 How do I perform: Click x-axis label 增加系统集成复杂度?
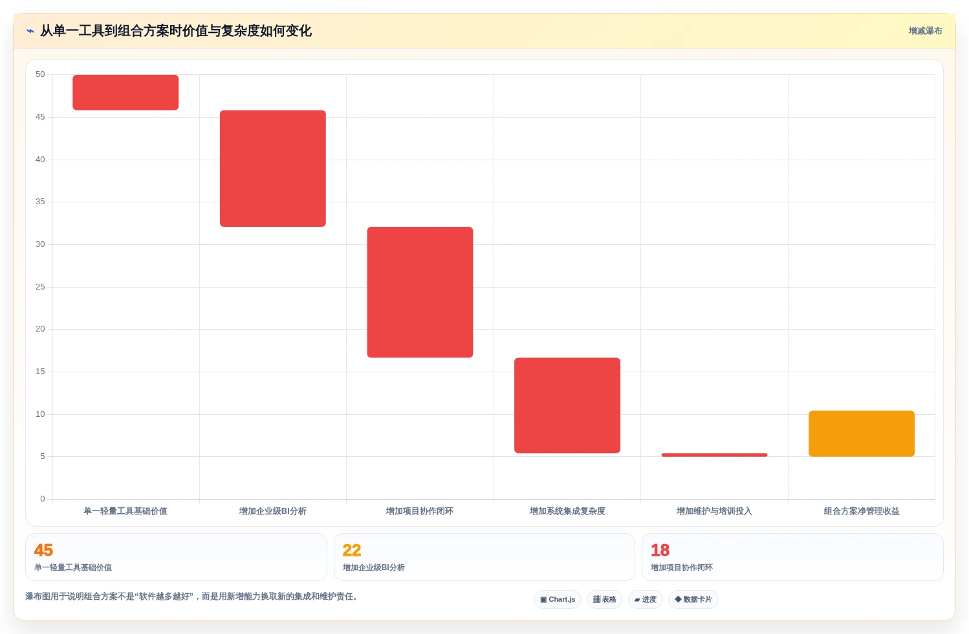point(567,511)
